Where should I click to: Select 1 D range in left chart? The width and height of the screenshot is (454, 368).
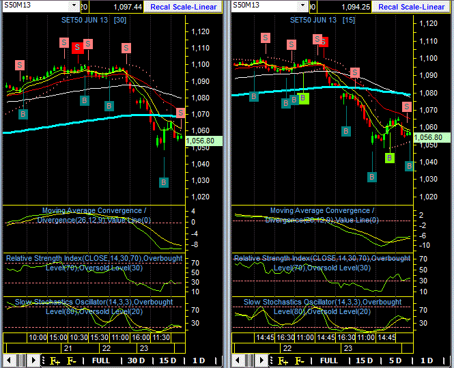(199, 360)
